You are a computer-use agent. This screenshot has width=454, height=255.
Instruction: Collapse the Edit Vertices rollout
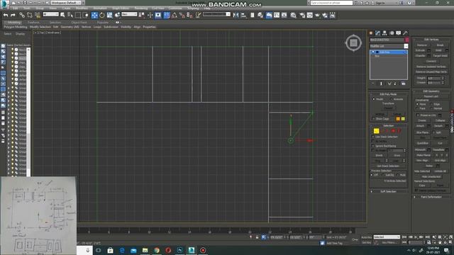pos(431,40)
